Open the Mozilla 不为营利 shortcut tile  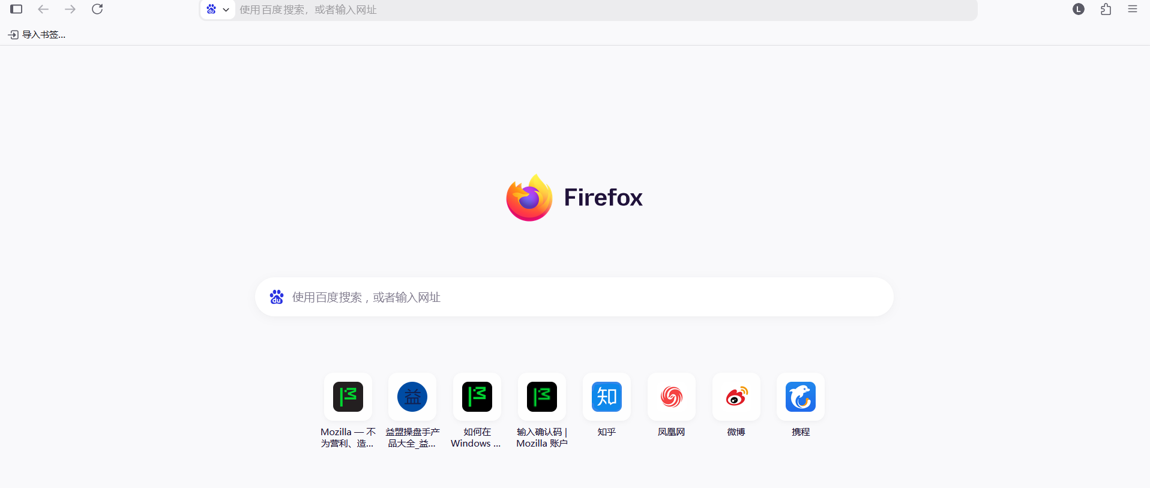pyautogui.click(x=348, y=397)
